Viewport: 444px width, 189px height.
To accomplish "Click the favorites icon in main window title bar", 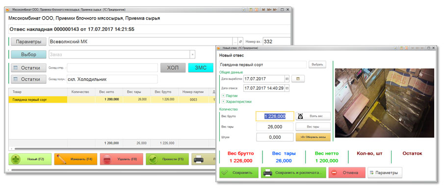I will pyautogui.click(x=244, y=10).
